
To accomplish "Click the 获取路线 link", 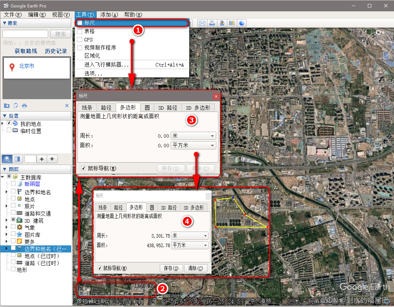I will [x=26, y=51].
